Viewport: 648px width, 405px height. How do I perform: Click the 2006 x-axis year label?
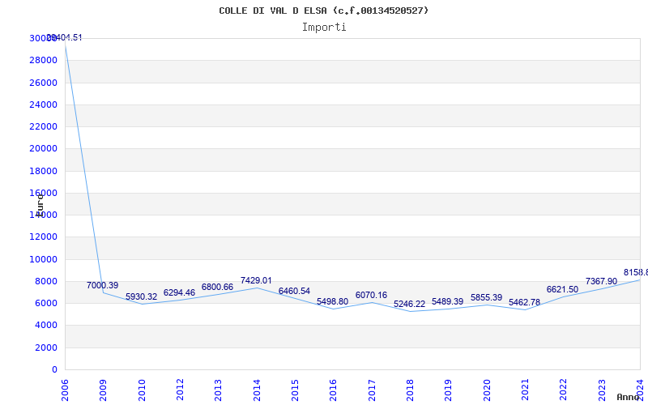[65, 390]
